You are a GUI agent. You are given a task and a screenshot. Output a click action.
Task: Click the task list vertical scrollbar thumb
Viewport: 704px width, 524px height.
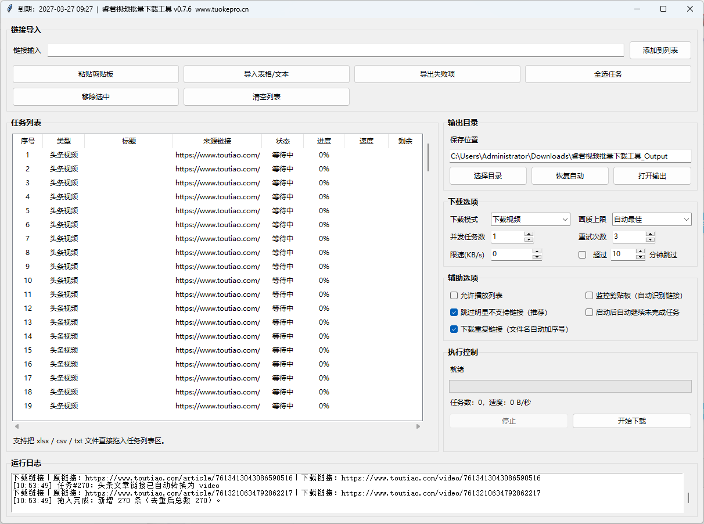click(x=429, y=157)
